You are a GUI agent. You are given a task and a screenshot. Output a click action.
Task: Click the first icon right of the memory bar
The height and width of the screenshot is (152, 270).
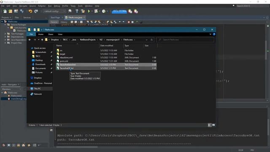point(130,11)
